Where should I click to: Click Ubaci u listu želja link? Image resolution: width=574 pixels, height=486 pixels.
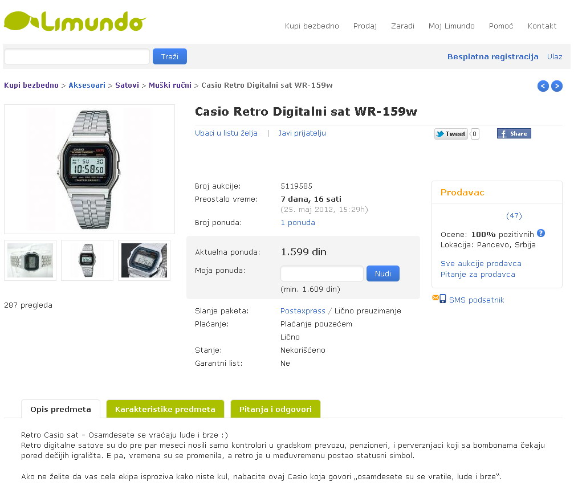point(226,133)
